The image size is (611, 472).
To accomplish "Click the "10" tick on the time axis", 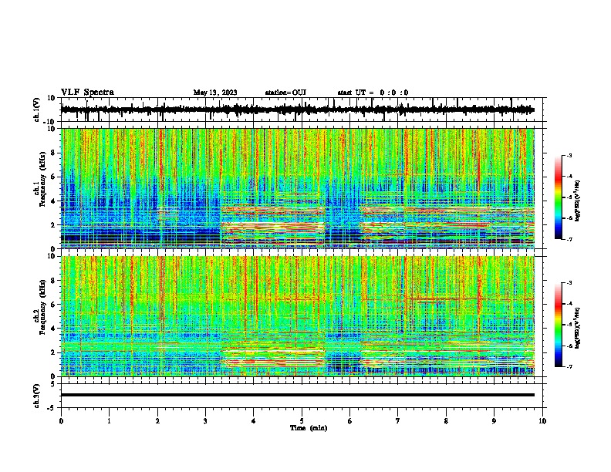I will click(542, 421).
